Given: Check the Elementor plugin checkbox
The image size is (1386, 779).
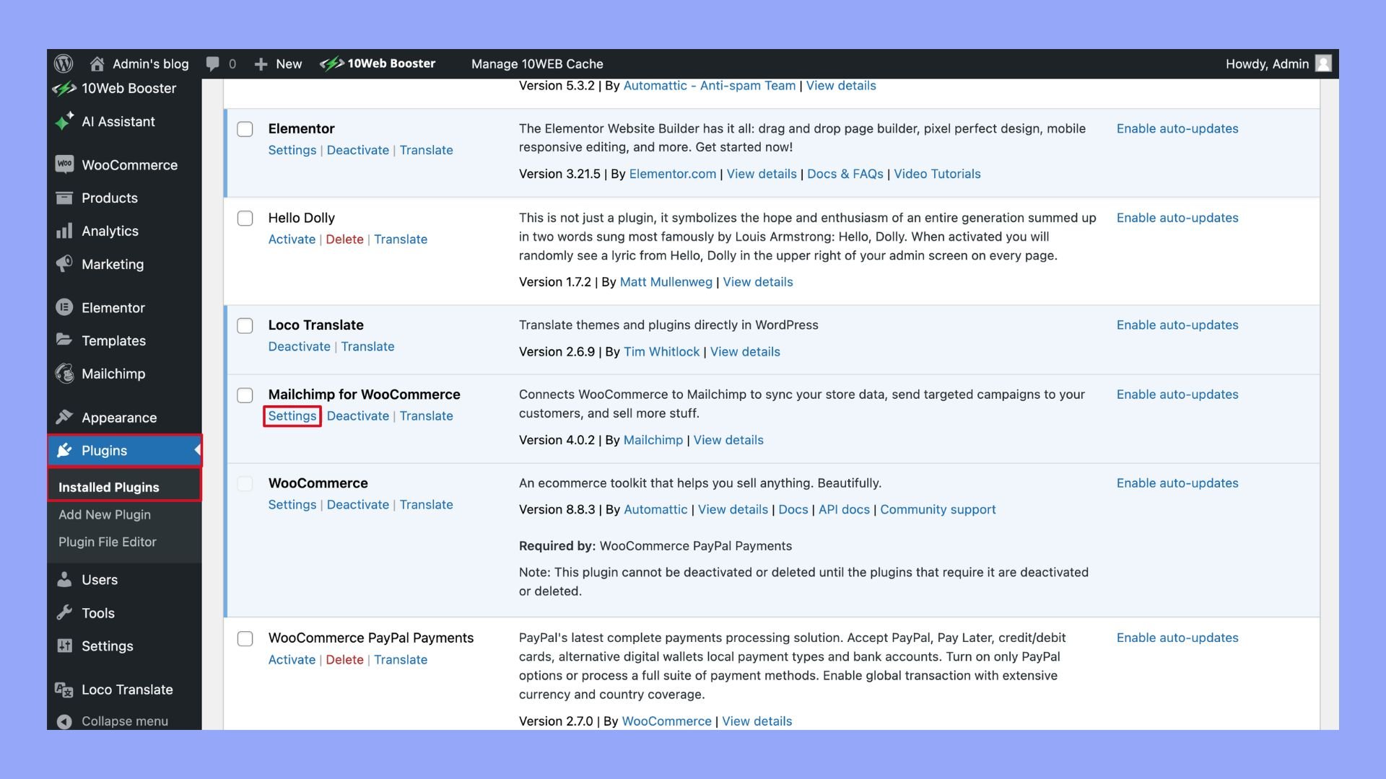Looking at the screenshot, I should click(x=245, y=129).
